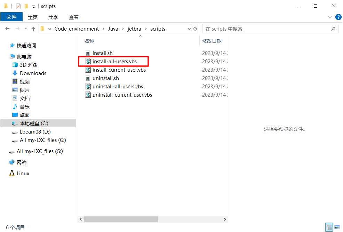This screenshot has width=343, height=232.
Task: Open the Help question mark icon
Action: [338, 17]
